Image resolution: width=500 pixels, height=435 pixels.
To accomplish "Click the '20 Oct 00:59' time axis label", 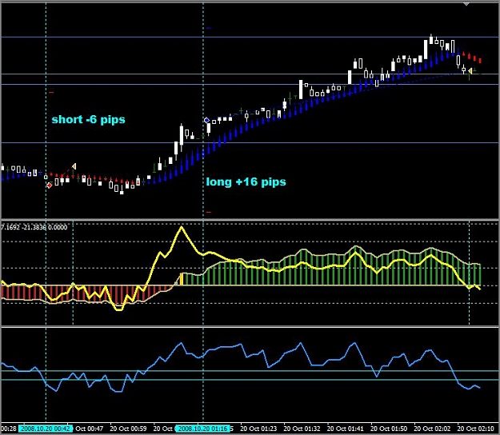I will click(128, 429).
